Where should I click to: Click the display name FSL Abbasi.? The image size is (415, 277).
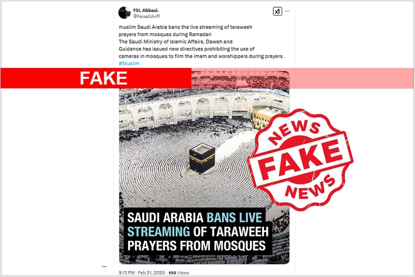point(146,10)
